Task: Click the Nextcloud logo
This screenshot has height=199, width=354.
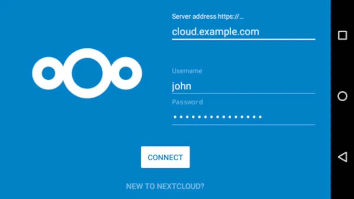Action: pyautogui.click(x=87, y=73)
